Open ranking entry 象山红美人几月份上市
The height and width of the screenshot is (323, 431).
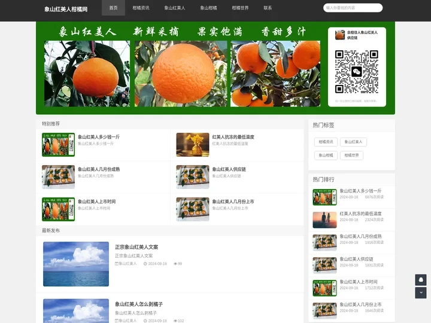pos(360,304)
